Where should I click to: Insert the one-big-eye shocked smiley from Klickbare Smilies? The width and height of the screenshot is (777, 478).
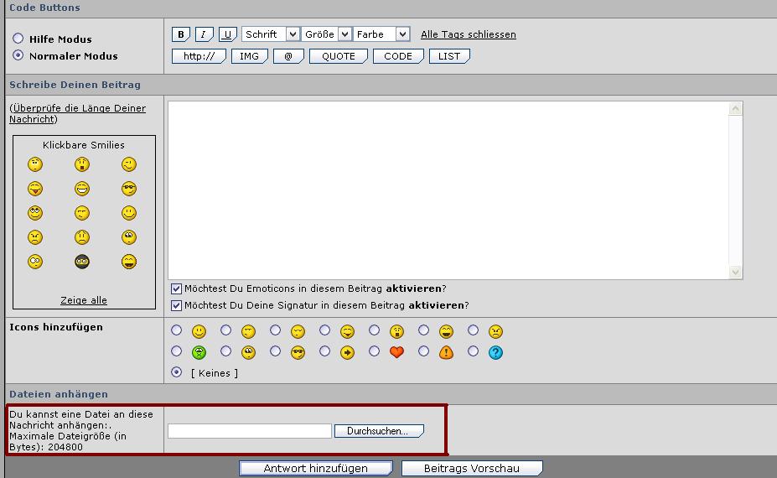pos(34,262)
